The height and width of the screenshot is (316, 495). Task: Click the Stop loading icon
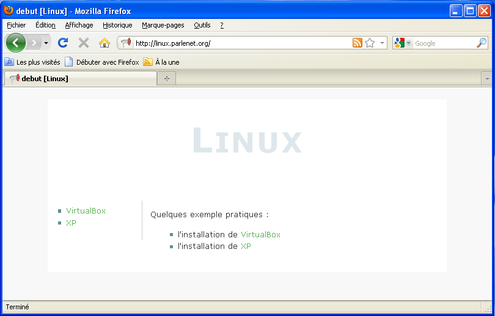click(x=84, y=43)
